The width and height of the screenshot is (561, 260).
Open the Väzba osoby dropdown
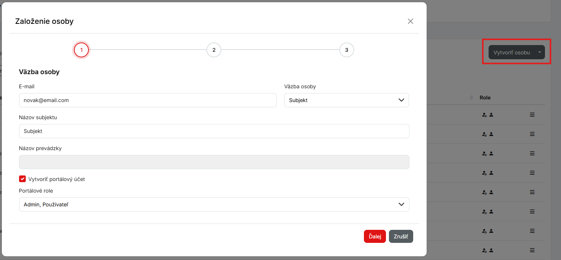(346, 100)
